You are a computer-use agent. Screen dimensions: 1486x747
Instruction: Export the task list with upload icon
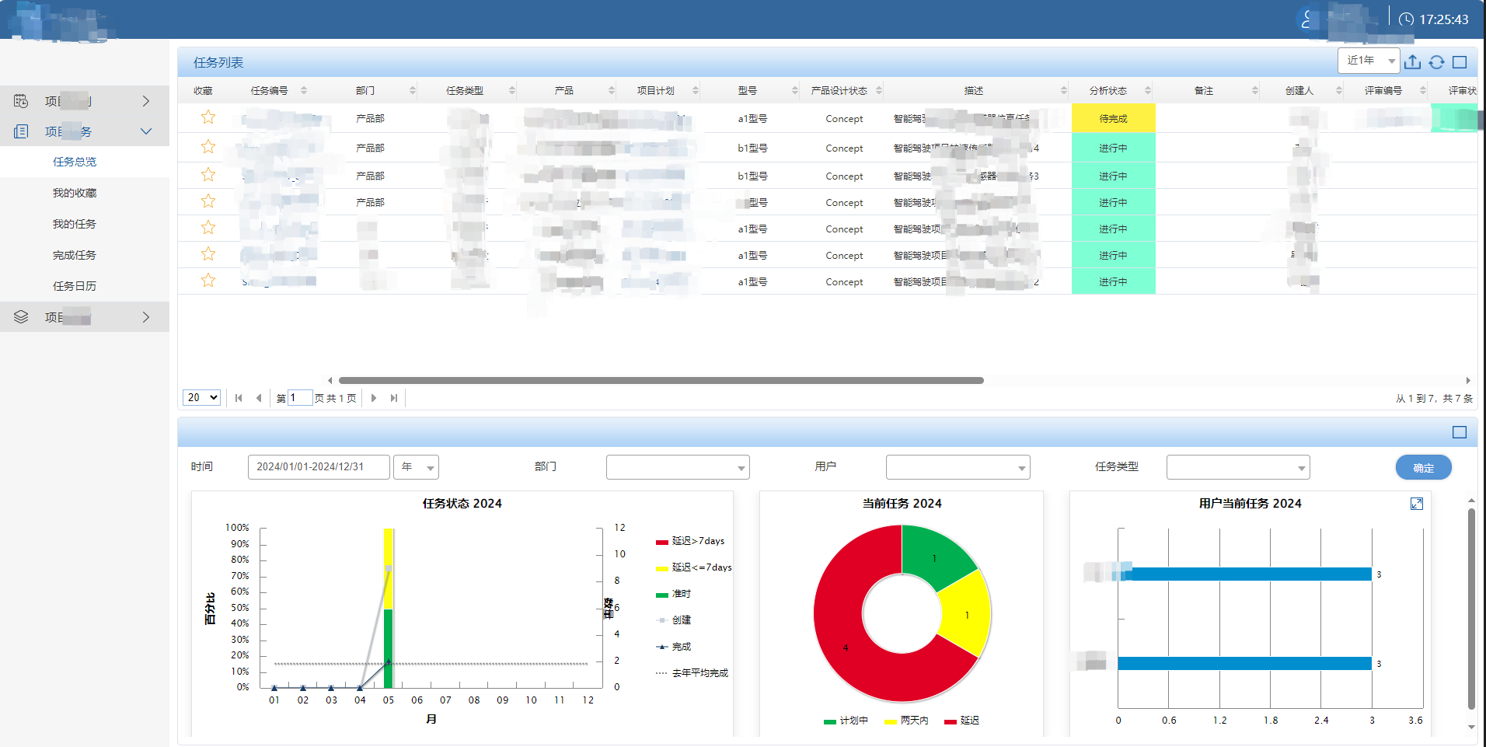point(1413,61)
